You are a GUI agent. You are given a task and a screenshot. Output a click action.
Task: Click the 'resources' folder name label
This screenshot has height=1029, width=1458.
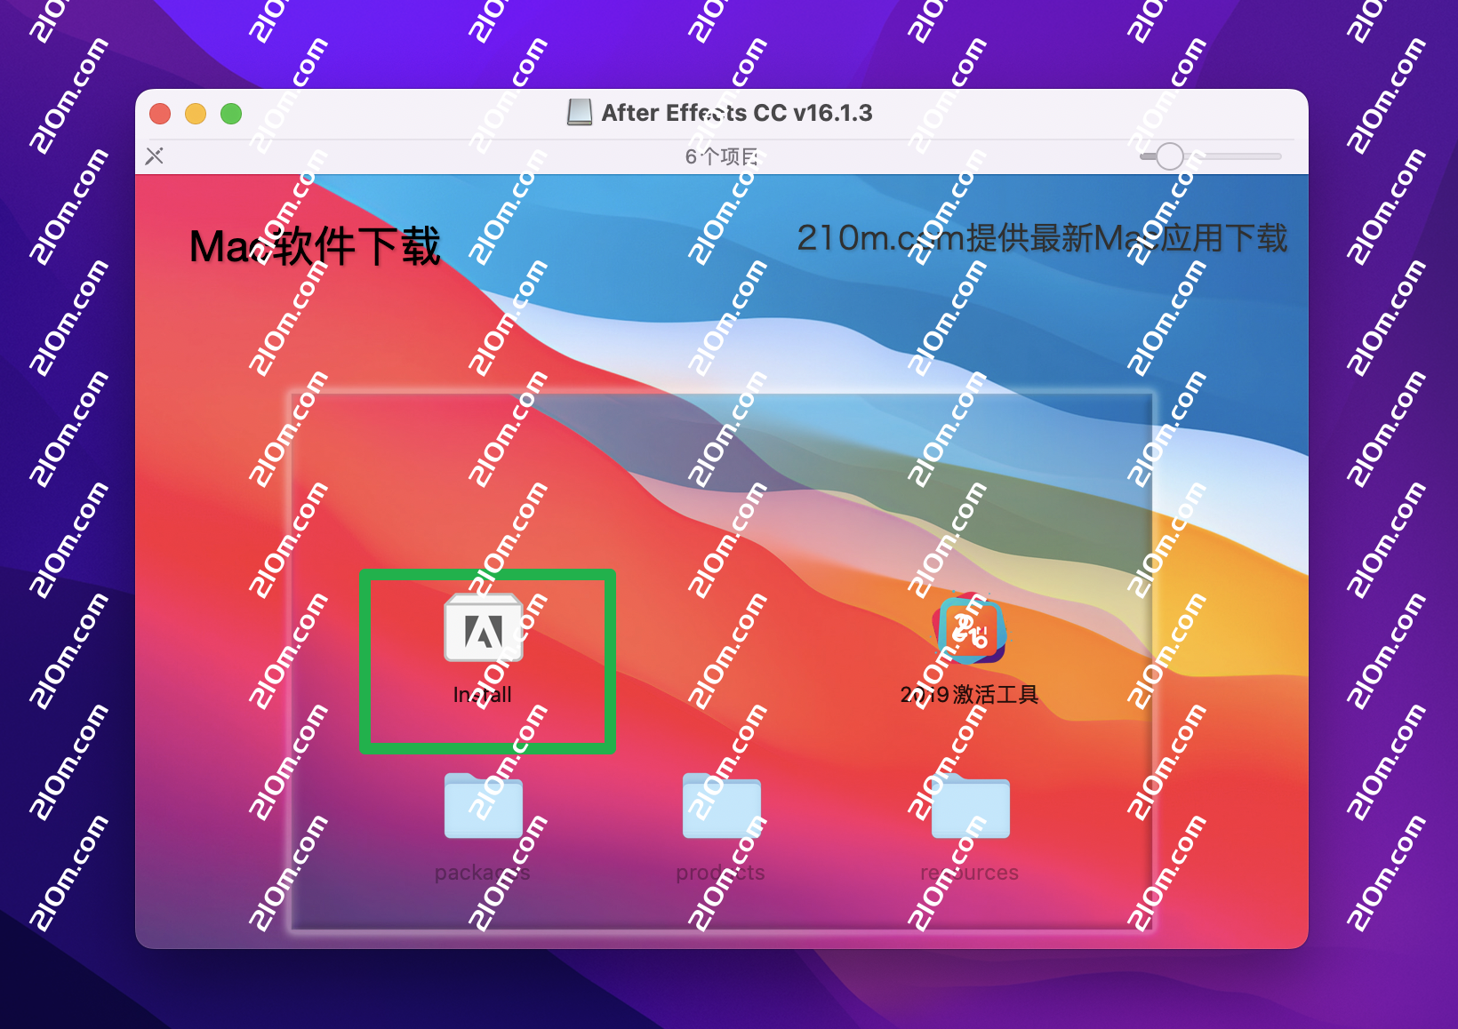970,873
